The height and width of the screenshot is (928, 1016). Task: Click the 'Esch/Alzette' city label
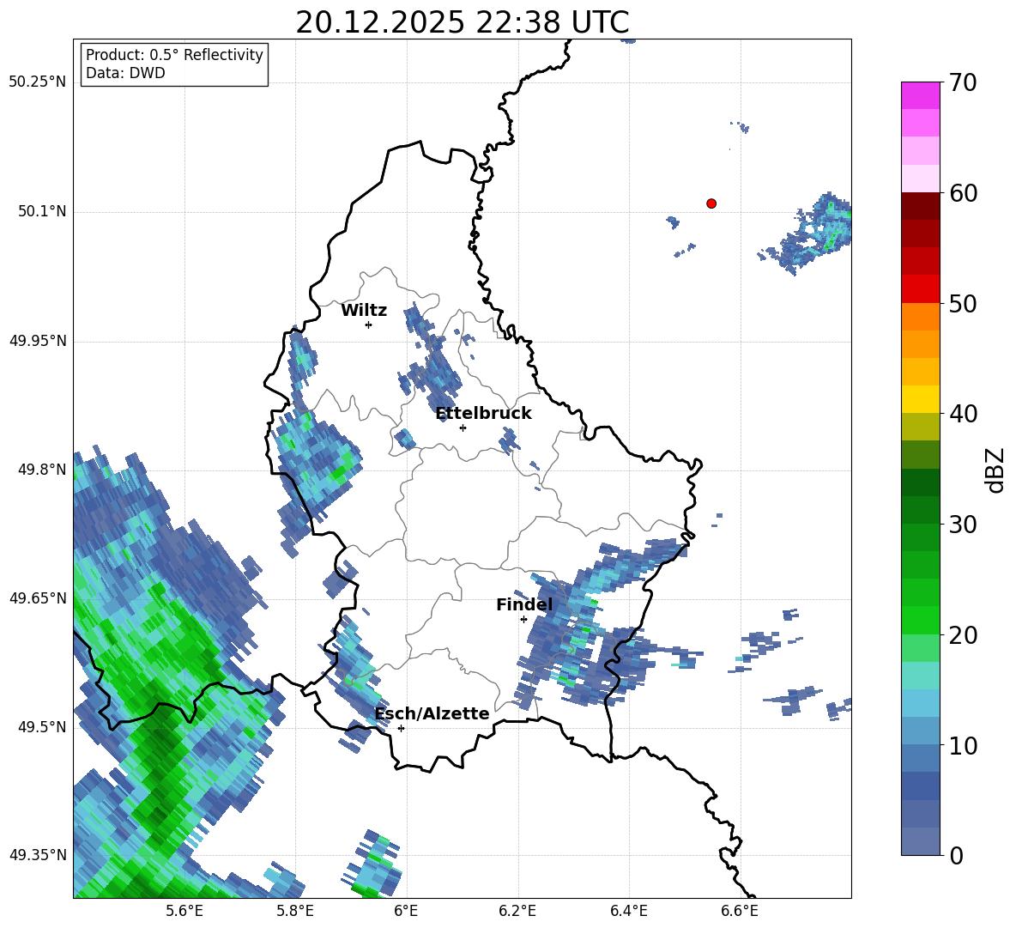432,713
